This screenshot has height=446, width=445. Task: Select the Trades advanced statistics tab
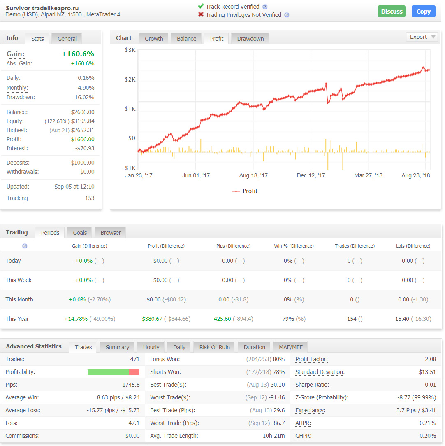point(83,347)
